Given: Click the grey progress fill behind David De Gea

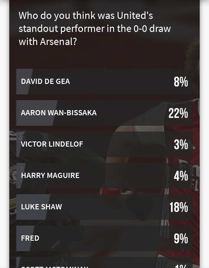Looking at the screenshot, I should click(x=24, y=82).
